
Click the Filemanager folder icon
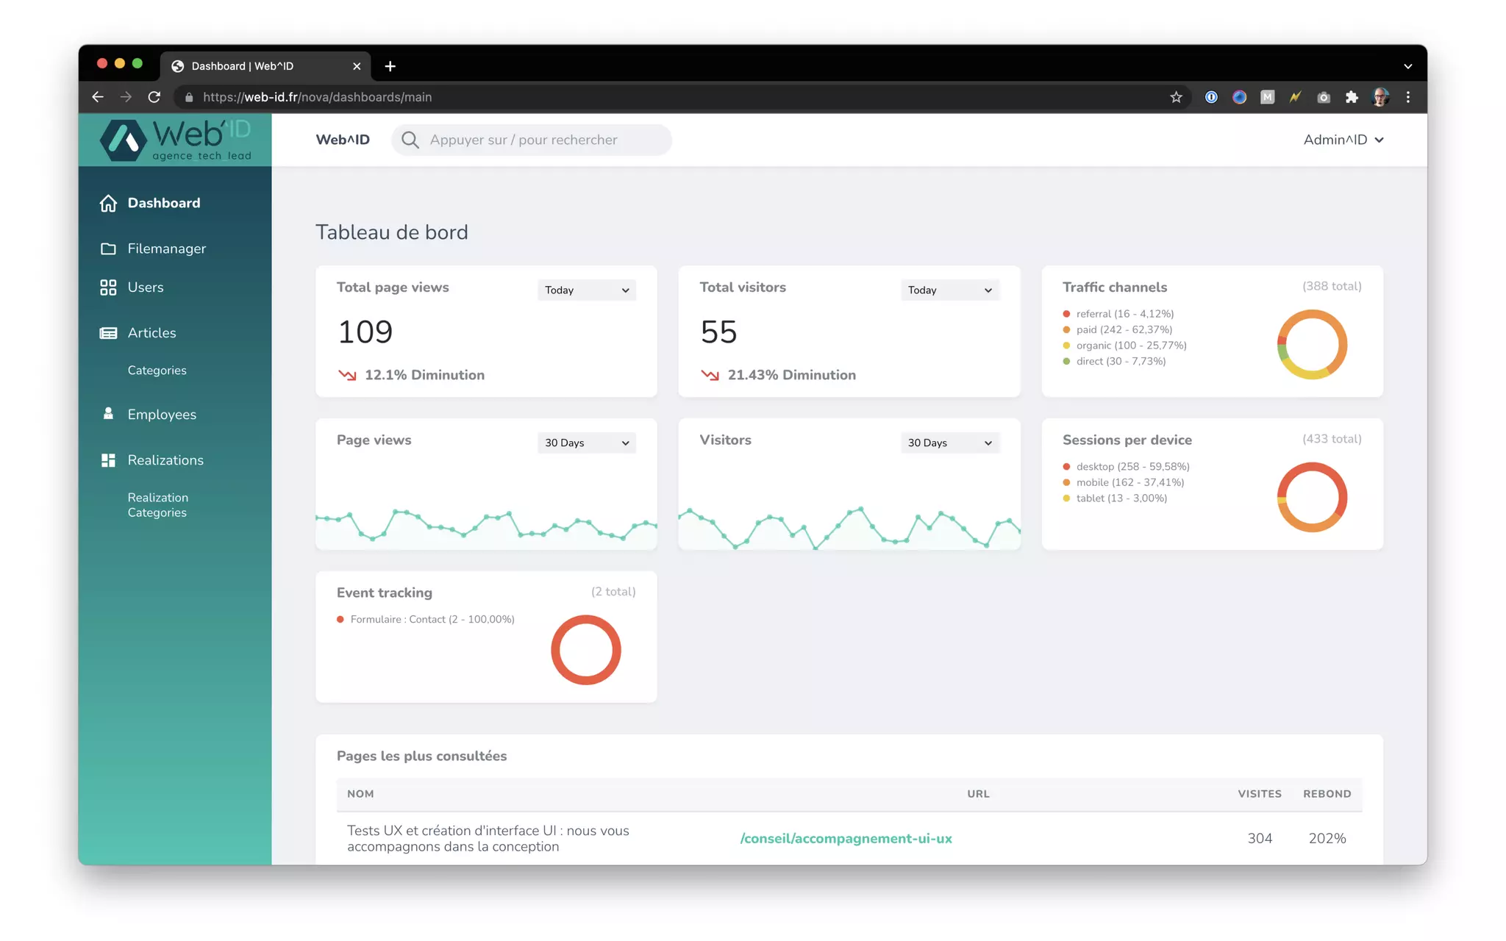(x=108, y=248)
